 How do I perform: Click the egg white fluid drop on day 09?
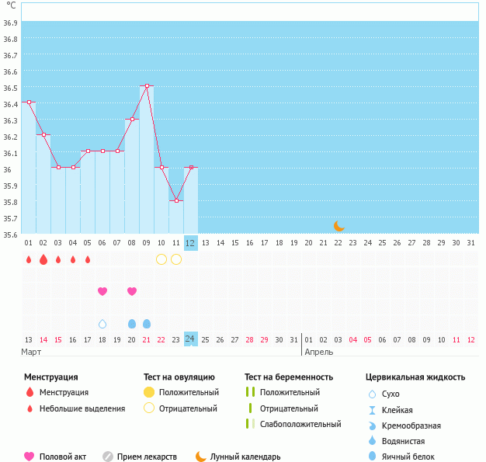[x=147, y=324]
